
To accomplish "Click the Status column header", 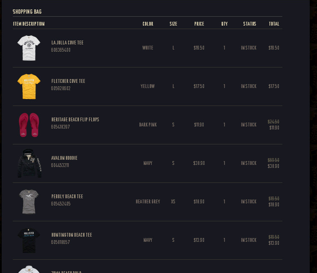I will tap(249, 24).
